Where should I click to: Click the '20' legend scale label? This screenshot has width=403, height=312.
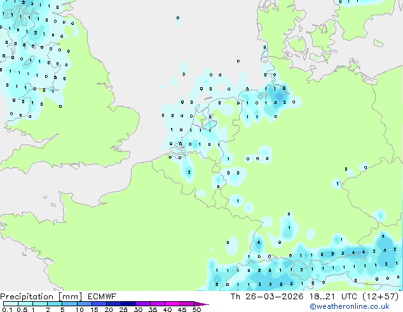pos(109,309)
